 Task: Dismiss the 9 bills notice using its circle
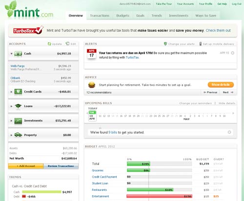coord(229,132)
